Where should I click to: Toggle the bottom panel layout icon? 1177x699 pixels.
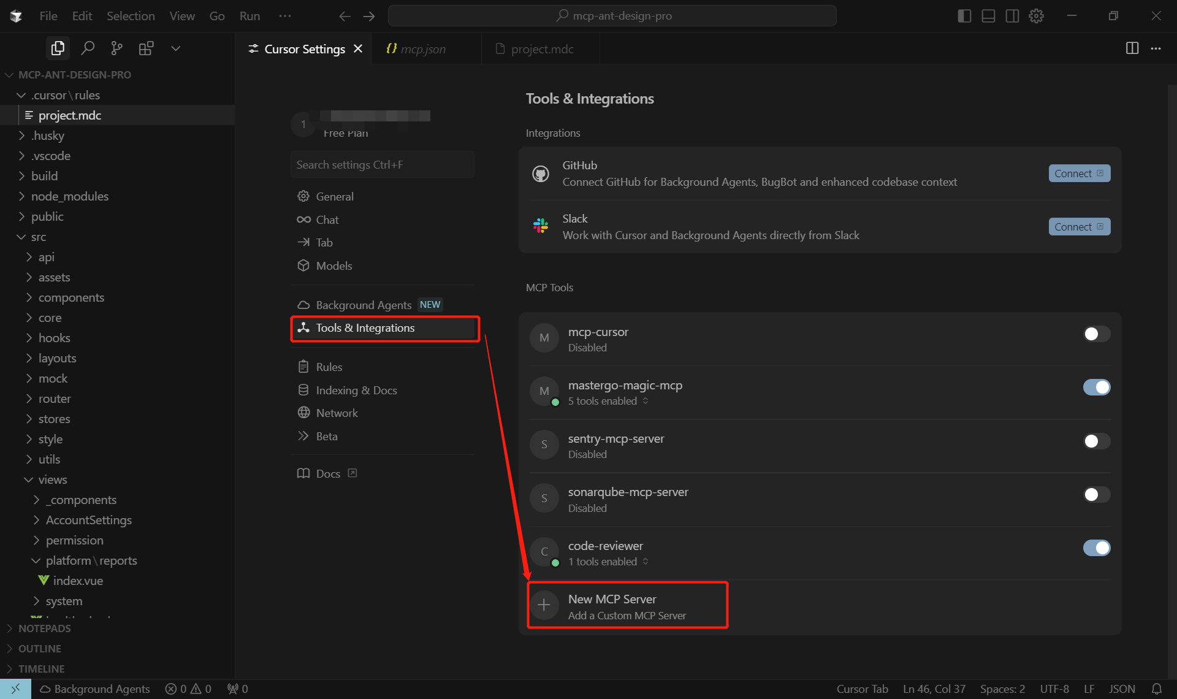(x=988, y=16)
